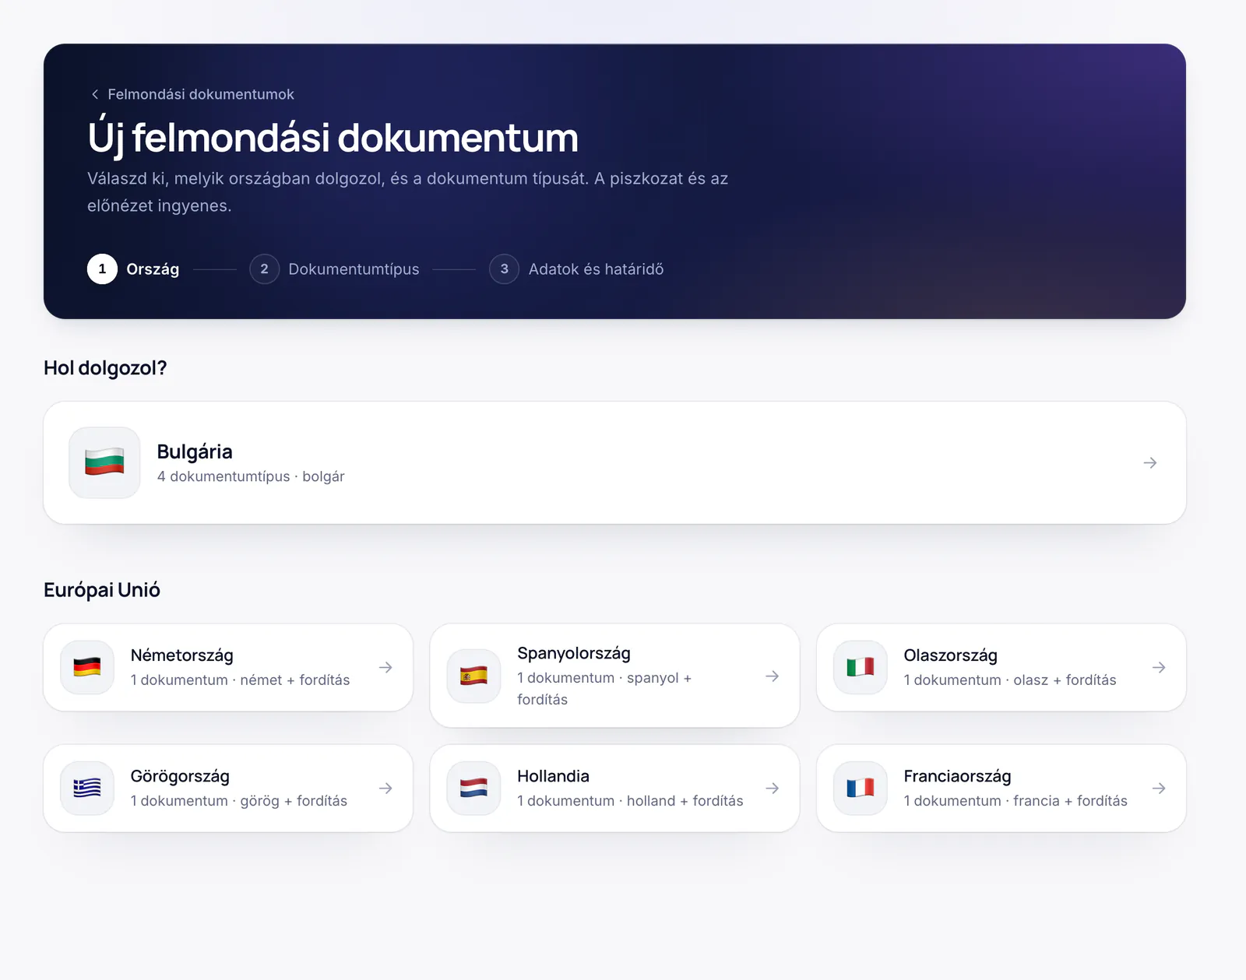Click the Greek flag icon

pyautogui.click(x=87, y=788)
